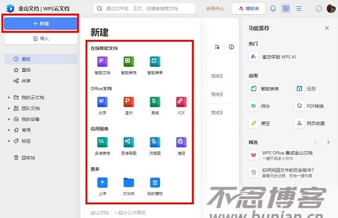This screenshot has height=218, width=338.
Task: Click the gray settings icon near avatar
Action: click(319, 9)
